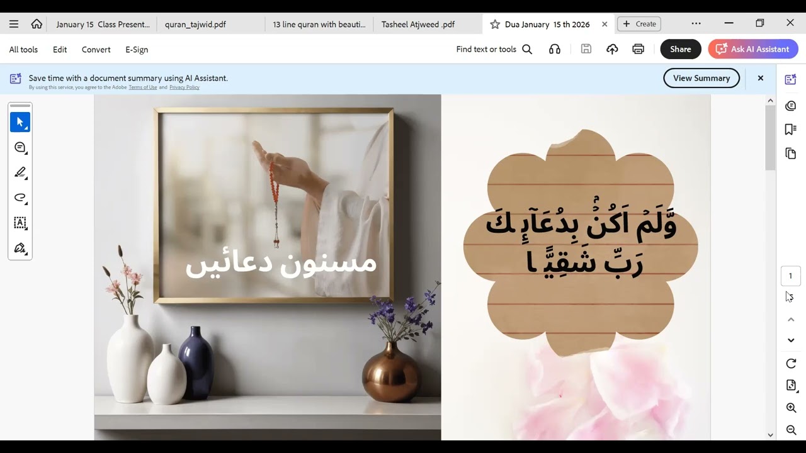The width and height of the screenshot is (806, 453).
Task: Click the search magnifier icon
Action: [x=527, y=49]
